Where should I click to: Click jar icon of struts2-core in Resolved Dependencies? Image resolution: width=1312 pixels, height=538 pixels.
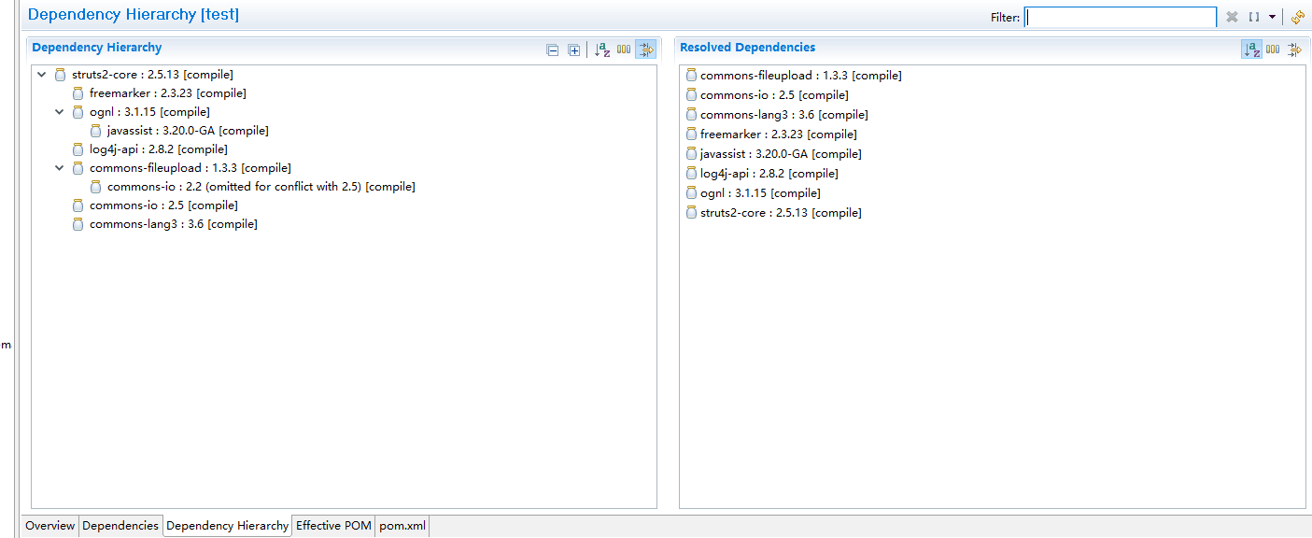click(x=691, y=213)
